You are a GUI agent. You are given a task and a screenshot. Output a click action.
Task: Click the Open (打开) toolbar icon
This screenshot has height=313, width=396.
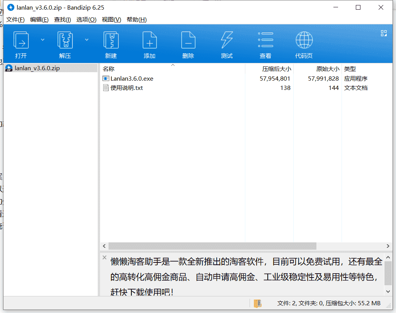pos(21,40)
